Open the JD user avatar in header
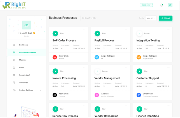The image size is (180, 118). point(170,5)
